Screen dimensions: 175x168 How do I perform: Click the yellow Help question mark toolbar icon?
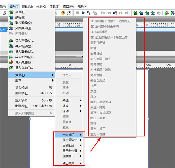pos(63,13)
